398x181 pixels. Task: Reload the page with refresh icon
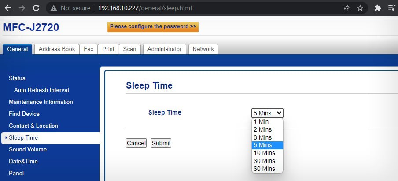[36, 8]
